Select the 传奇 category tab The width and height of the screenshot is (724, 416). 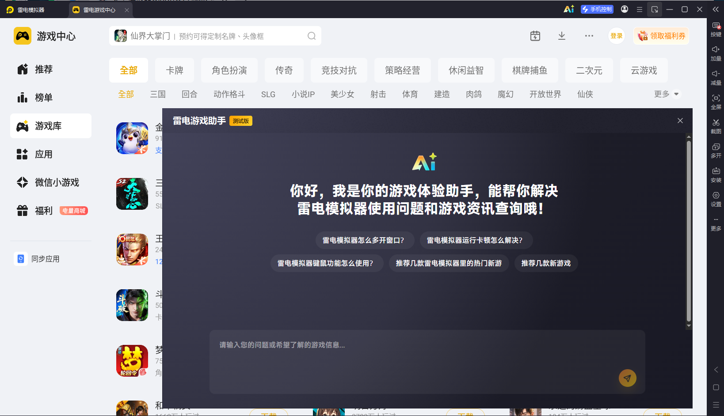coord(284,70)
